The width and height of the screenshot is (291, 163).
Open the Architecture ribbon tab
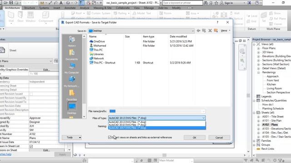pos(12,8)
